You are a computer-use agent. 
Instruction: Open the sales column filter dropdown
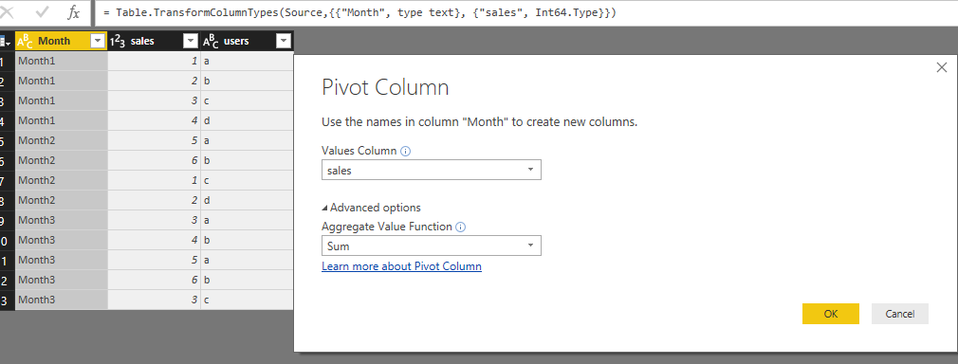pos(192,41)
